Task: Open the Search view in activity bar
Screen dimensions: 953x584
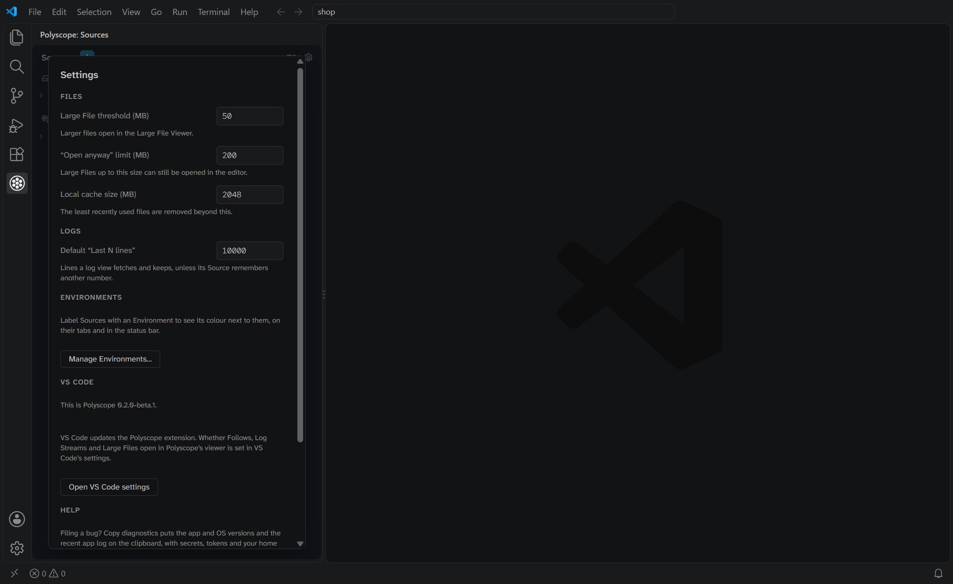Action: (x=17, y=67)
